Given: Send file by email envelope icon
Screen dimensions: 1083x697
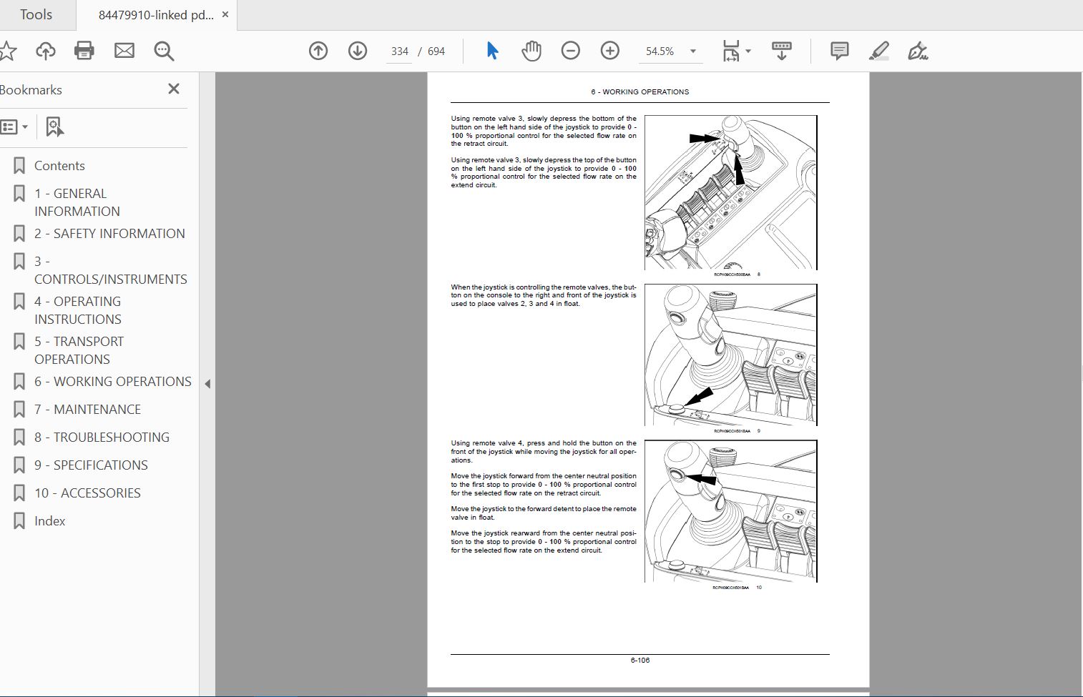Looking at the screenshot, I should coord(124,51).
